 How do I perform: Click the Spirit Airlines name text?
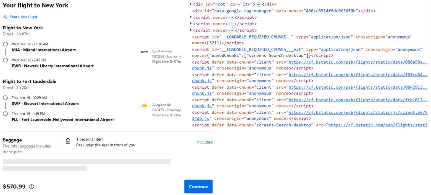[162, 51]
